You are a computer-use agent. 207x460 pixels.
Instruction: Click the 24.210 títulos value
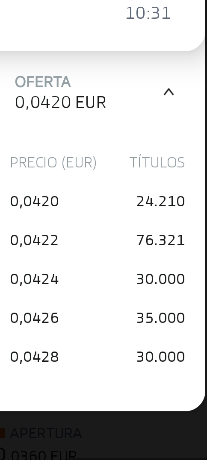tap(161, 202)
